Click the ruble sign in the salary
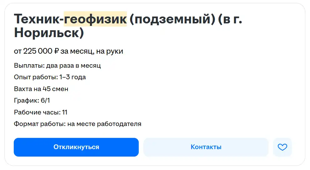 click(x=57, y=51)
